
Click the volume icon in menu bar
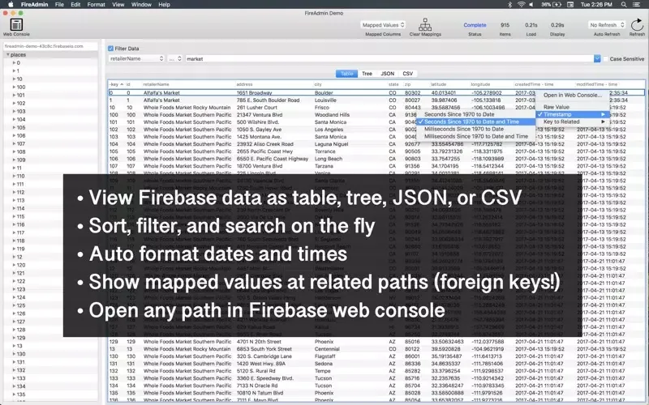(532, 5)
